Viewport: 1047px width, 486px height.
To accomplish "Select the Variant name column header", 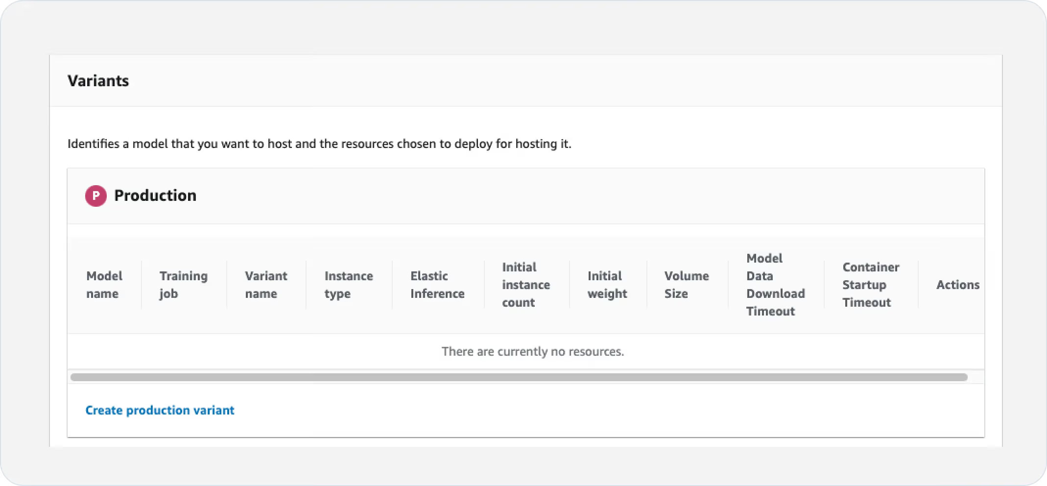I will (x=266, y=285).
